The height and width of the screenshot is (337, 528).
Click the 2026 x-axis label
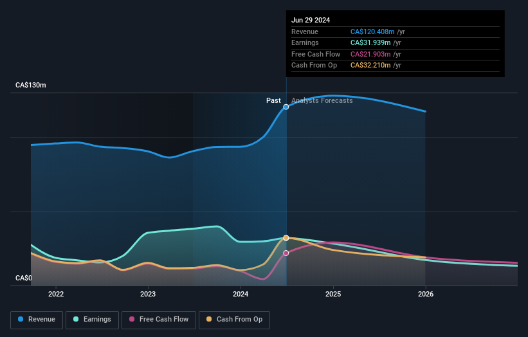point(426,295)
